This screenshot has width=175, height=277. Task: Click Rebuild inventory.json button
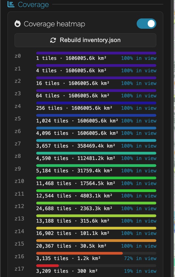click(x=85, y=40)
